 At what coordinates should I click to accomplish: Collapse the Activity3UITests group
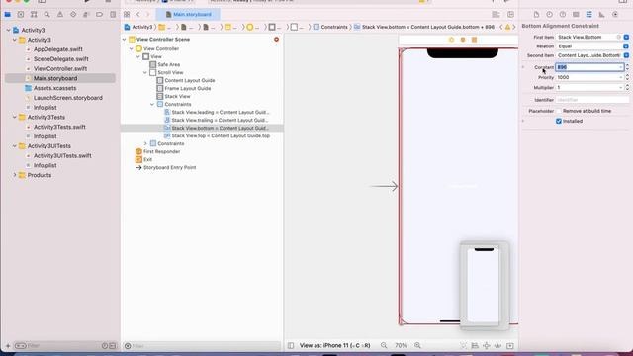pos(15,146)
